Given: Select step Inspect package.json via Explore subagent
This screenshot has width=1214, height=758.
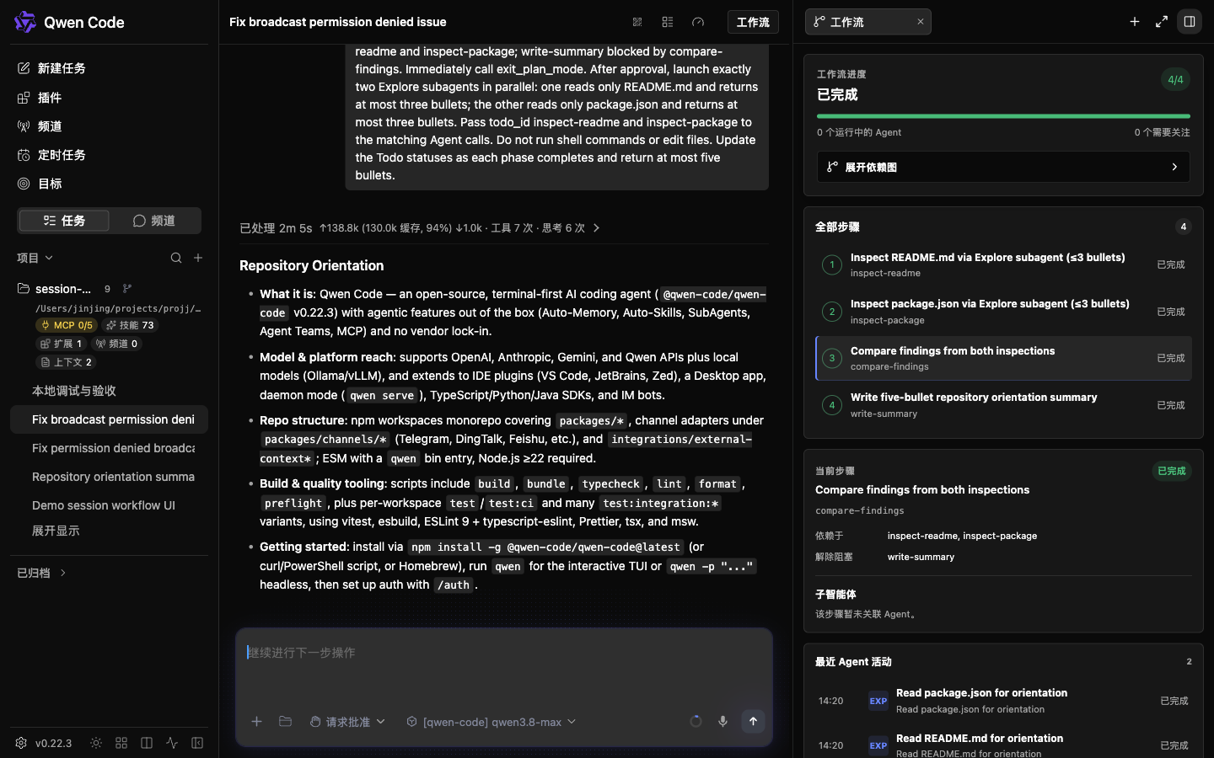Looking at the screenshot, I should (x=1003, y=312).
